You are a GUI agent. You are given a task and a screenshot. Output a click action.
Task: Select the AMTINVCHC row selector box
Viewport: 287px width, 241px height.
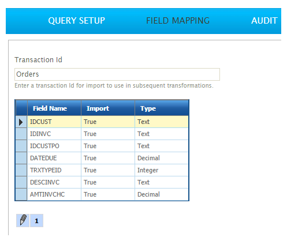[x=21, y=194]
